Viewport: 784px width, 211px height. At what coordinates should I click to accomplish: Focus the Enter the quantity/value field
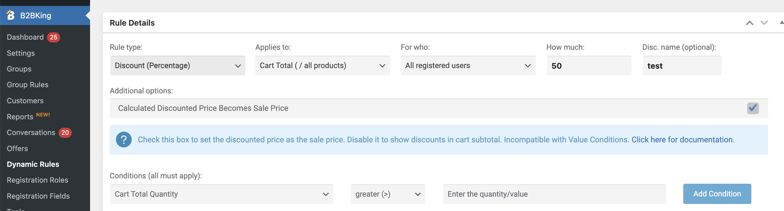(554, 194)
